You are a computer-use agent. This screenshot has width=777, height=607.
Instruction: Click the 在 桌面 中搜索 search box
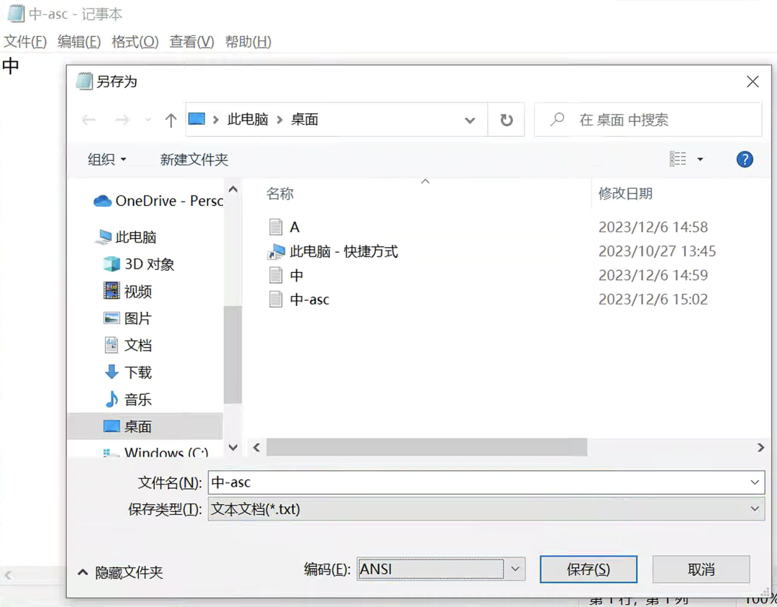click(647, 120)
